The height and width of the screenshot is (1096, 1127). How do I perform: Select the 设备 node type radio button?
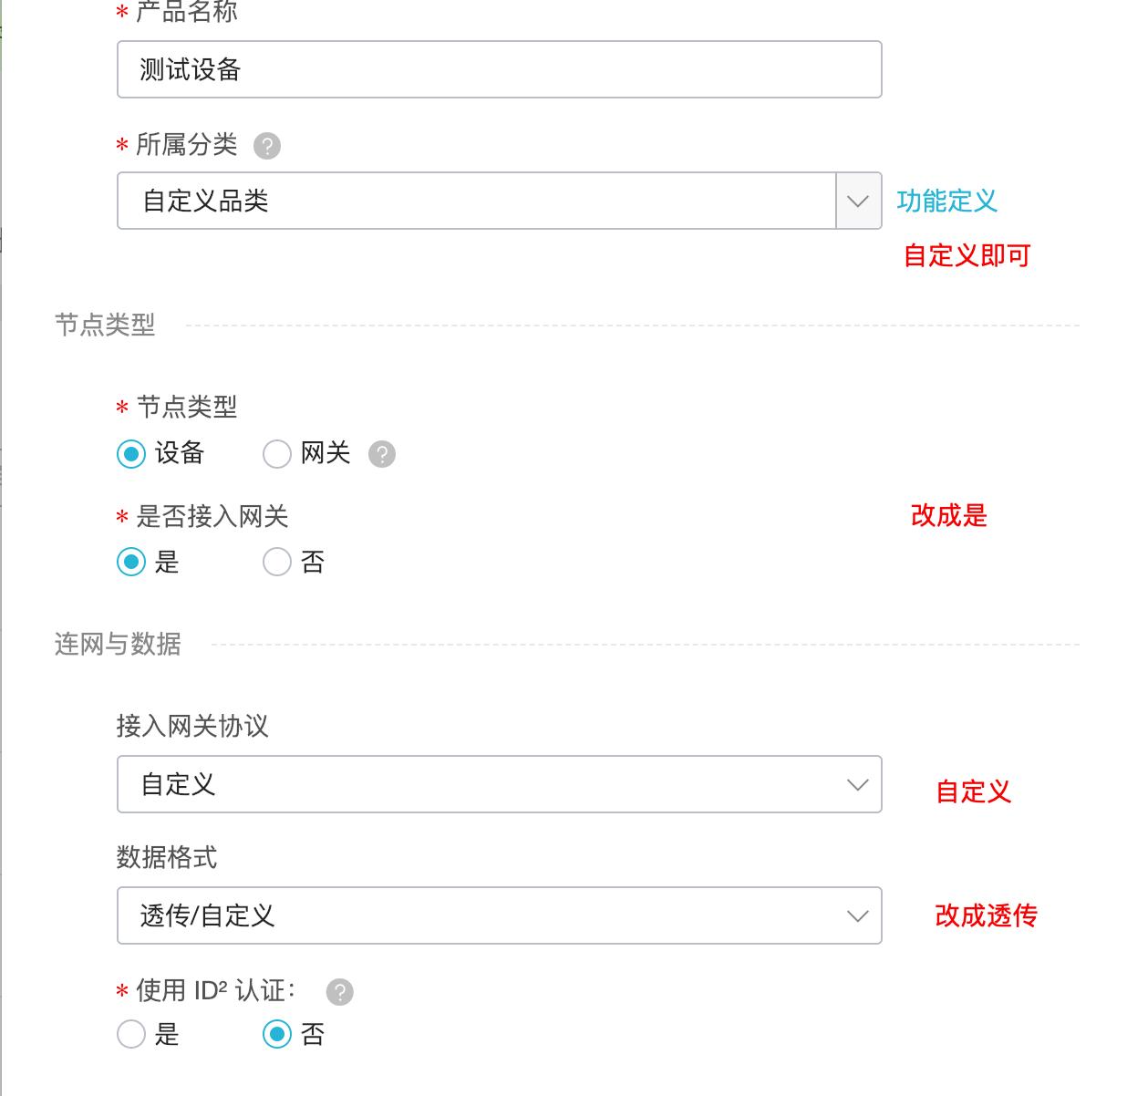pyautogui.click(x=131, y=453)
